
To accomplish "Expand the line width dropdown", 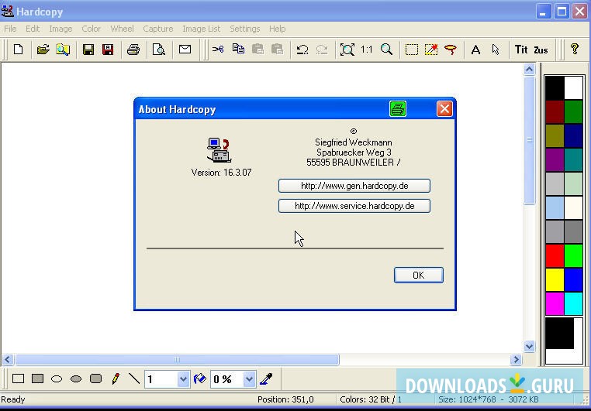I will point(183,379).
